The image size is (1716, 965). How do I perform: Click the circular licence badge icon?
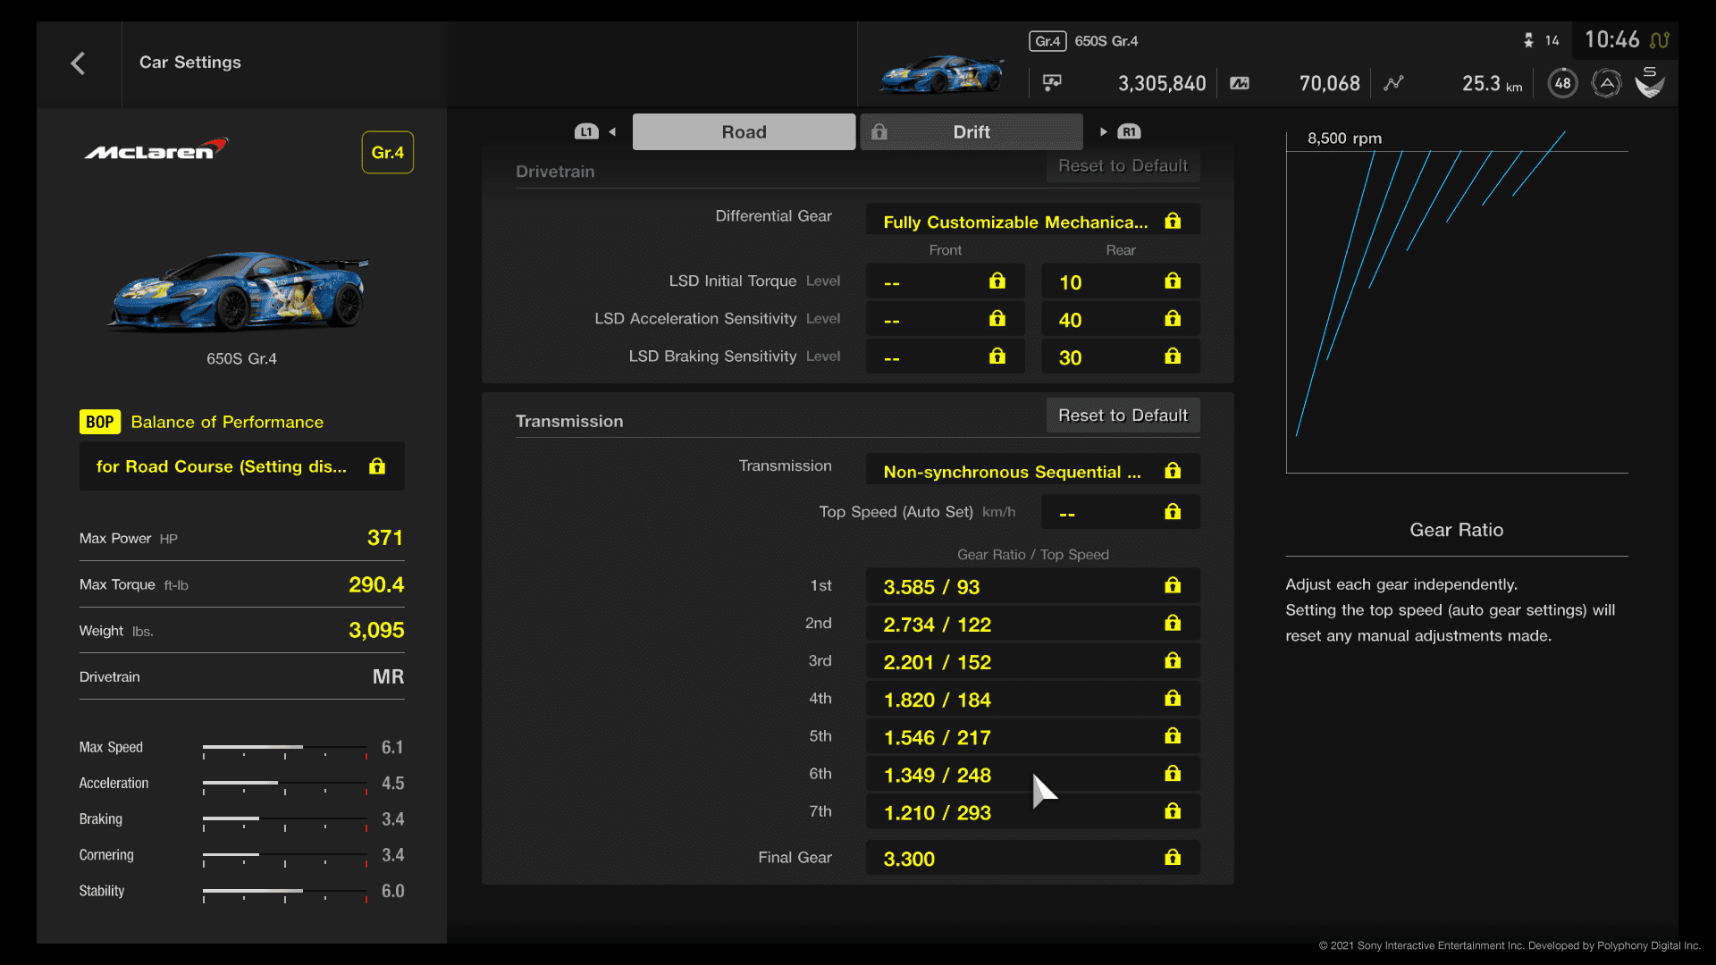[1606, 83]
